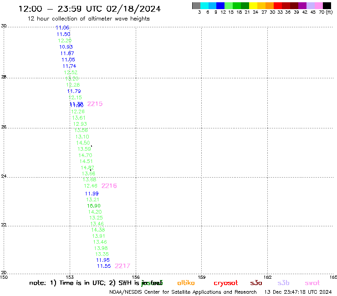The image size is (337, 296).
Task: Click the latitude axis label 22
Action: pos(4,225)
